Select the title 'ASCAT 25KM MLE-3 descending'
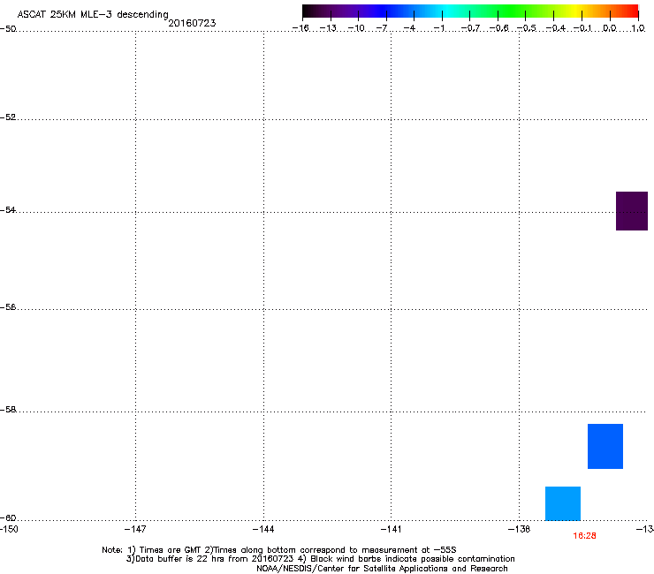 point(93,14)
